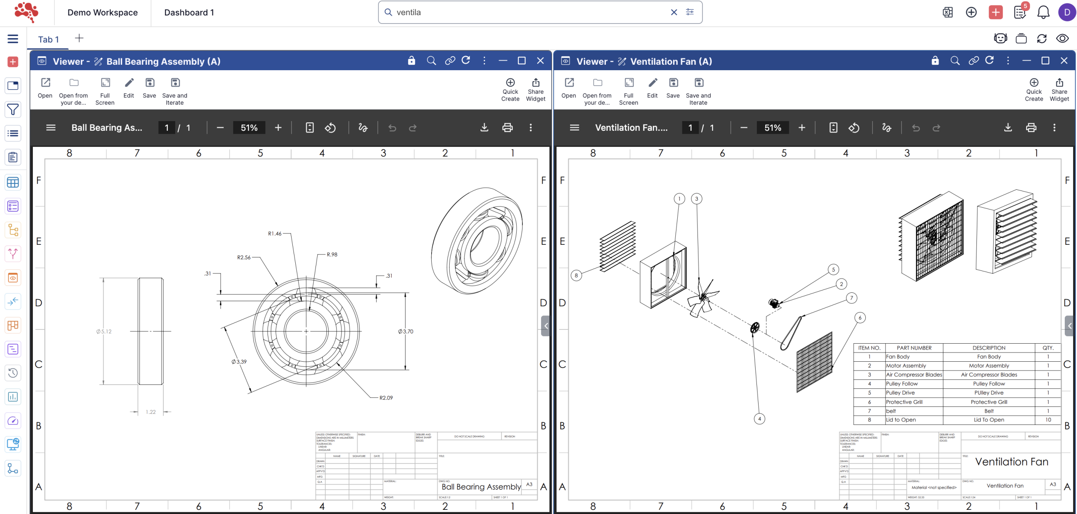Click the link icon in Ball Bearing viewer header

click(450, 61)
